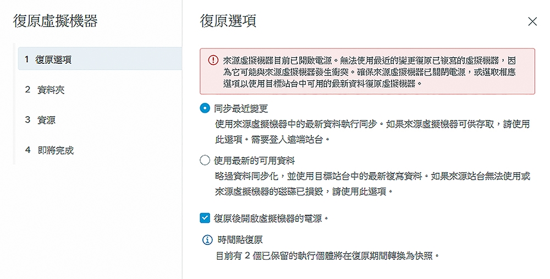The width and height of the screenshot is (550, 279).
Task: Click the blue info icon beside 時間點復原
Action: pyautogui.click(x=207, y=240)
